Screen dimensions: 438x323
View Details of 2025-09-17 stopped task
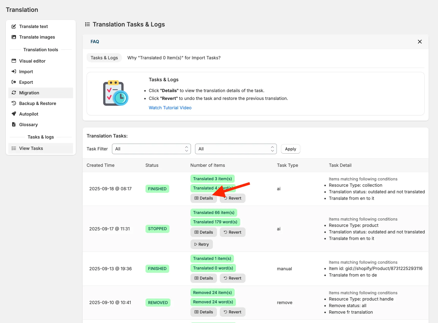click(x=204, y=232)
